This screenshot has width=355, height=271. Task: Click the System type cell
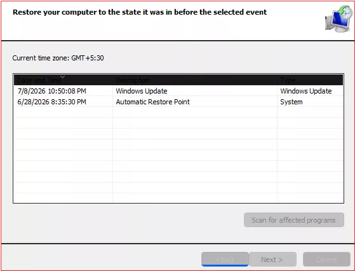(291, 102)
